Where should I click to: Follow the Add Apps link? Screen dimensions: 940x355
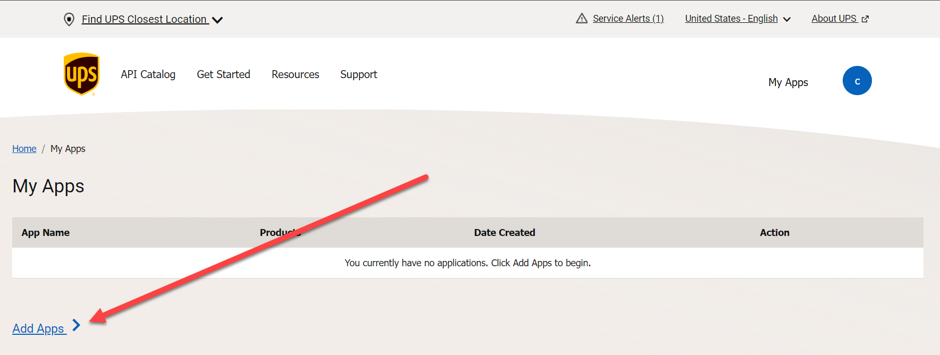[x=38, y=328]
